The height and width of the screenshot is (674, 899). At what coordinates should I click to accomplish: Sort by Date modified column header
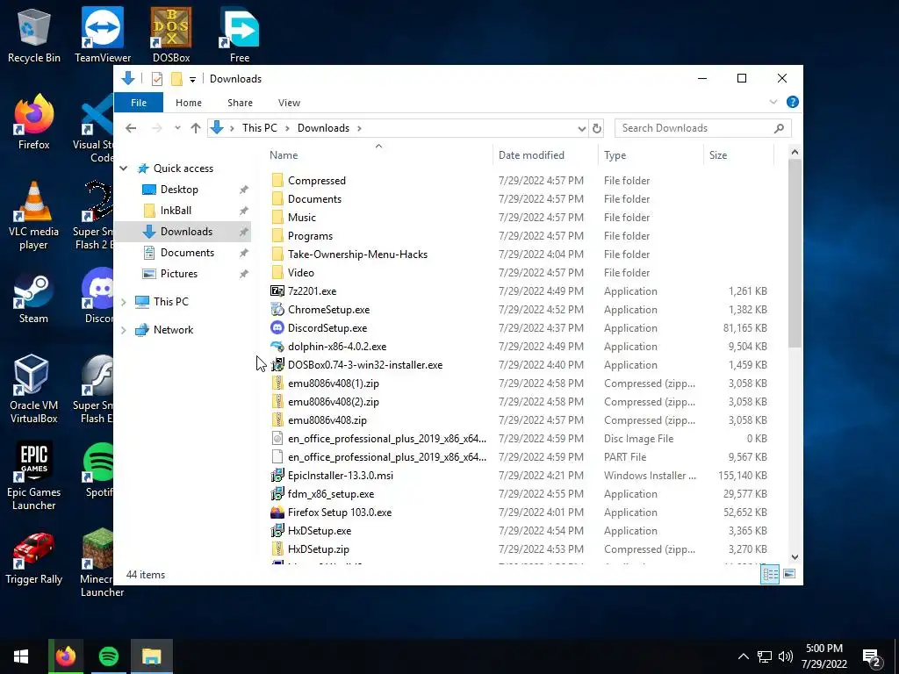[544, 154]
